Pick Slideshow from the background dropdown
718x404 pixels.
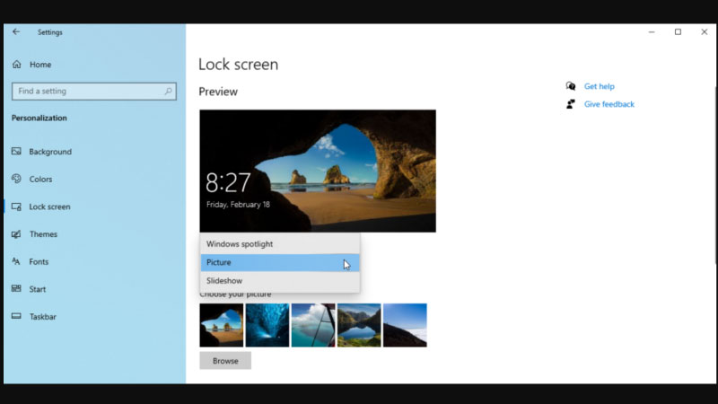click(x=224, y=281)
